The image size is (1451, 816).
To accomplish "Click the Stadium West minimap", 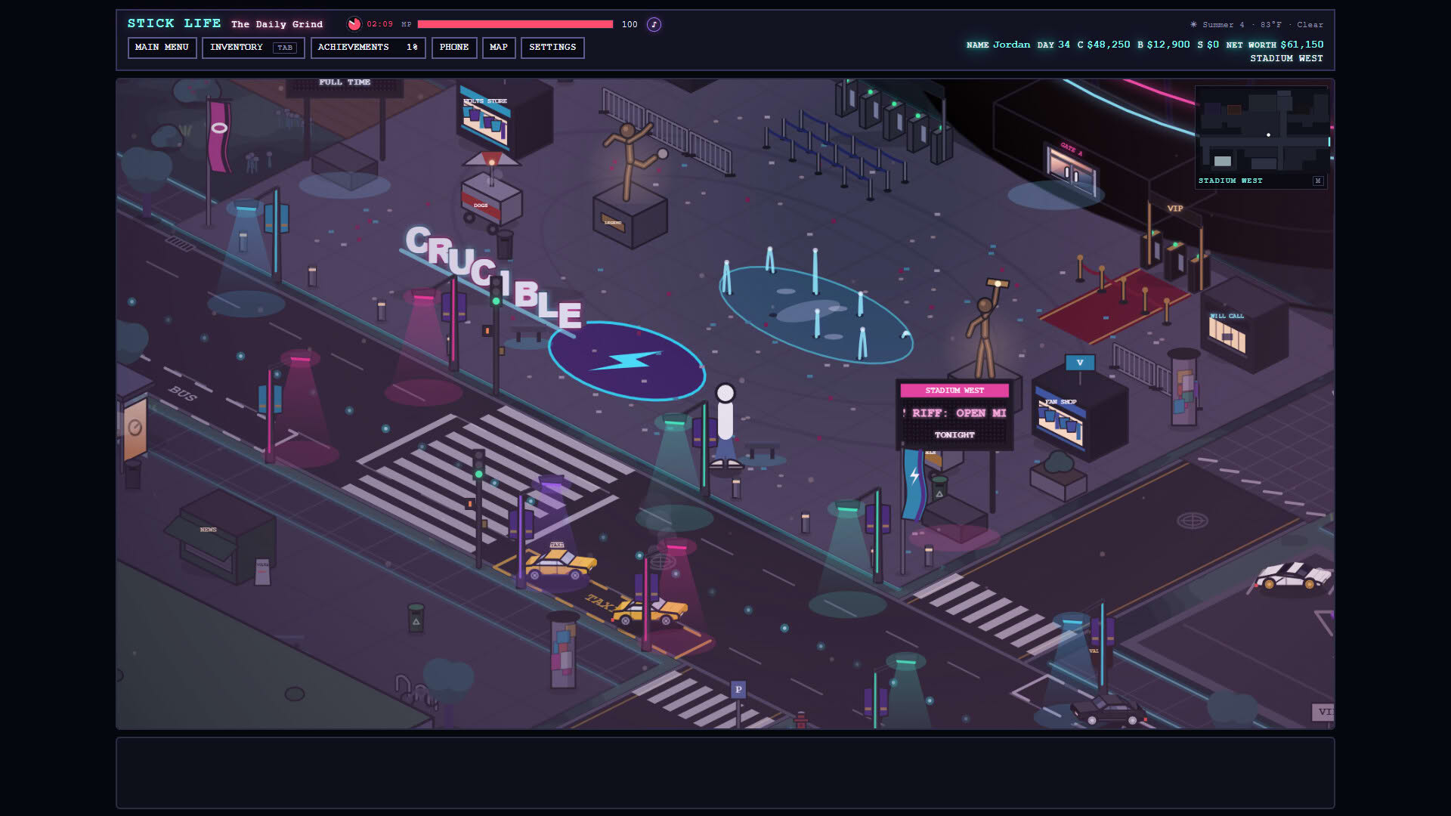I will pyautogui.click(x=1261, y=136).
